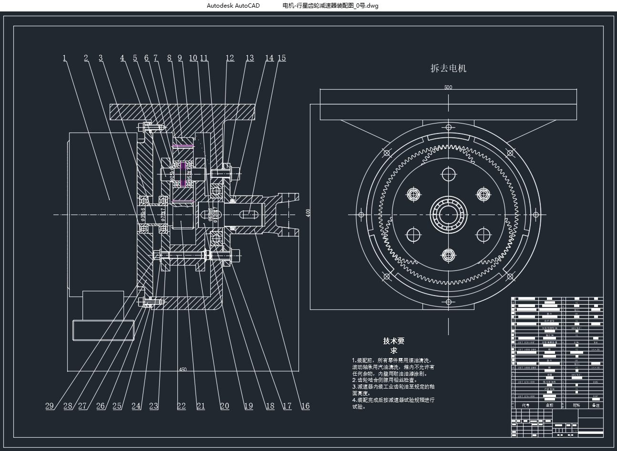Click the 450 dimension under section view
Viewport: 617px width, 451px height.
click(x=183, y=369)
